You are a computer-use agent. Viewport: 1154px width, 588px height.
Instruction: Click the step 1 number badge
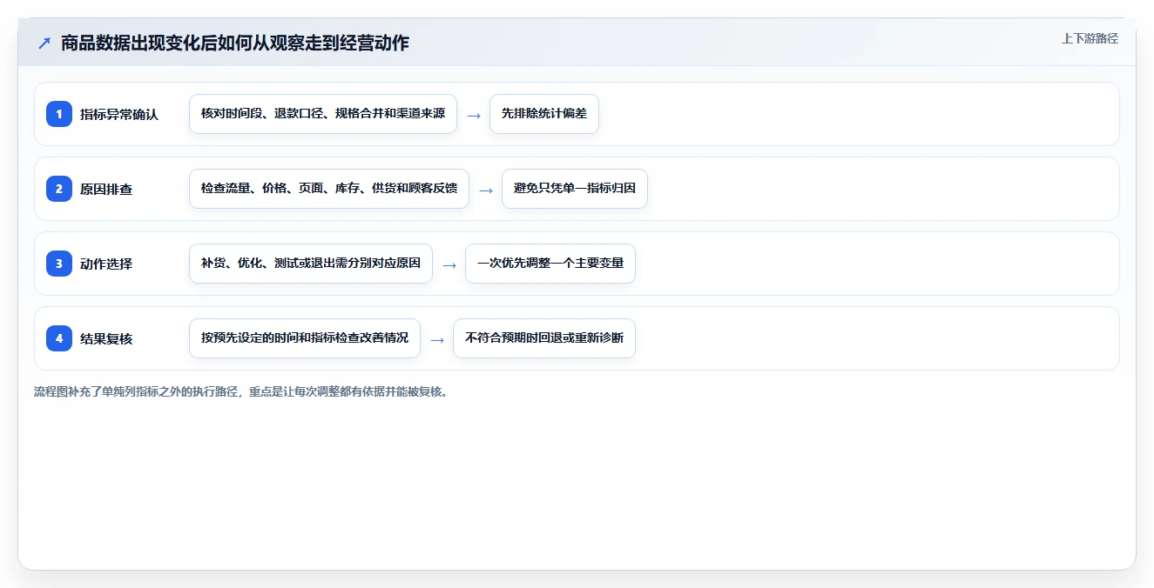tap(59, 113)
